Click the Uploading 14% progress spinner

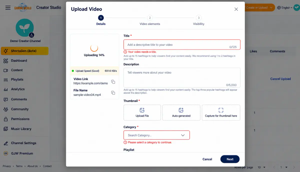(94, 48)
